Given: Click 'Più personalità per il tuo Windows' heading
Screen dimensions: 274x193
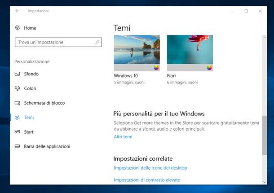Looking at the screenshot, I should tap(159, 114).
